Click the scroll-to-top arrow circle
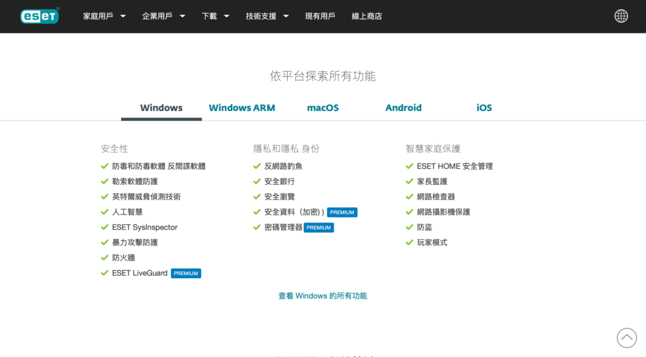This screenshot has height=357, width=646. (x=626, y=337)
